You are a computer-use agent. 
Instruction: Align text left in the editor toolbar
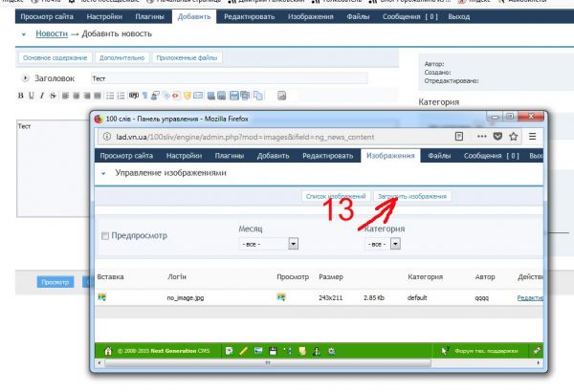(65, 96)
